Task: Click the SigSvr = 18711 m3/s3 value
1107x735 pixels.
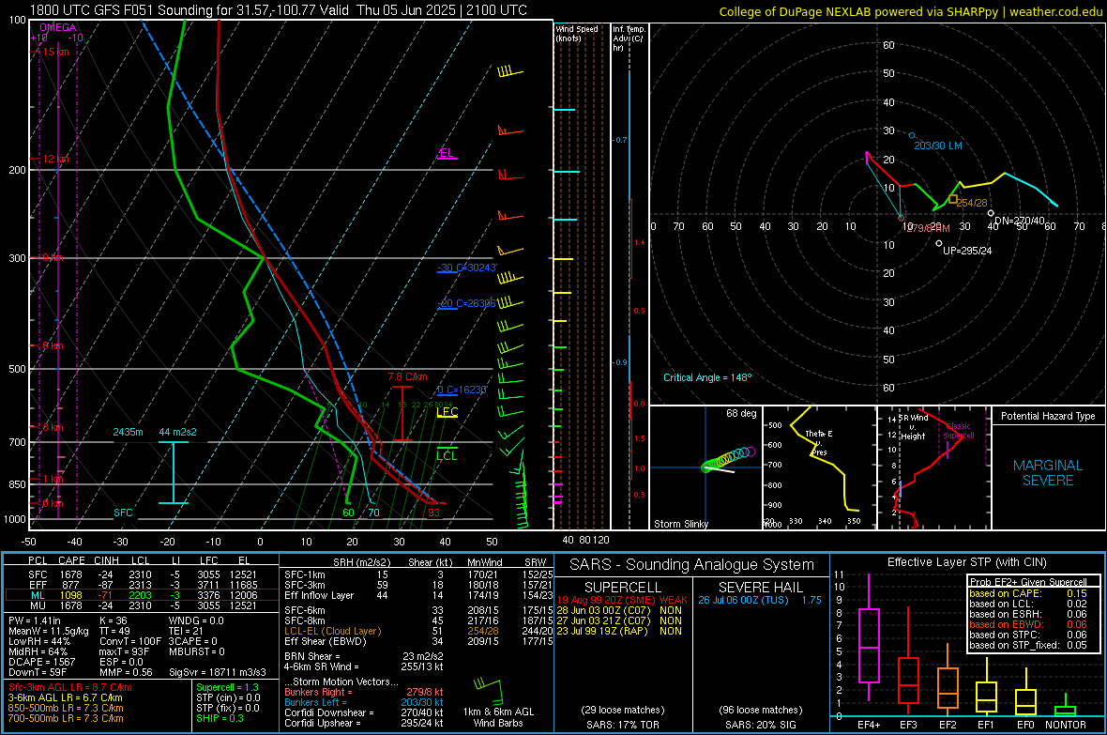Action: point(218,672)
